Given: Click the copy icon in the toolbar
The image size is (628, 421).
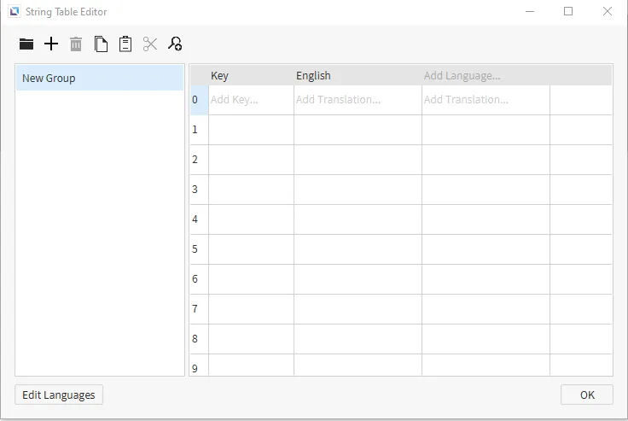Looking at the screenshot, I should tap(101, 44).
